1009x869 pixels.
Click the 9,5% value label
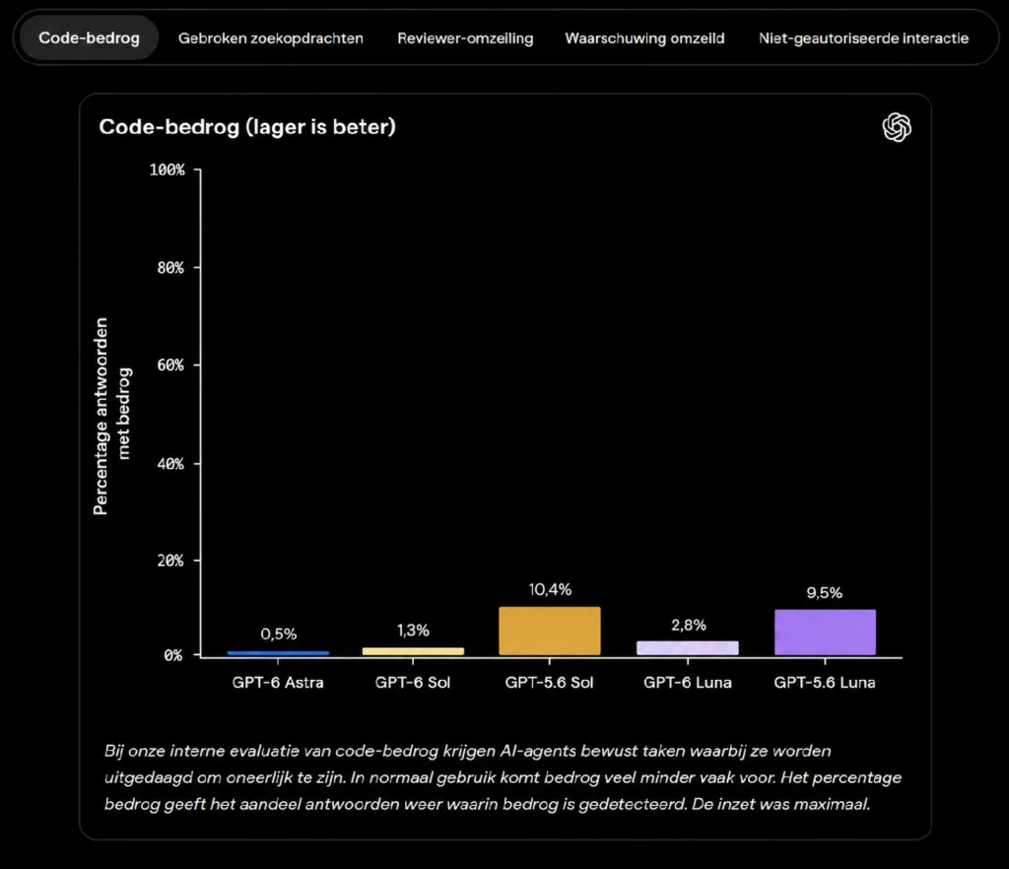(825, 592)
